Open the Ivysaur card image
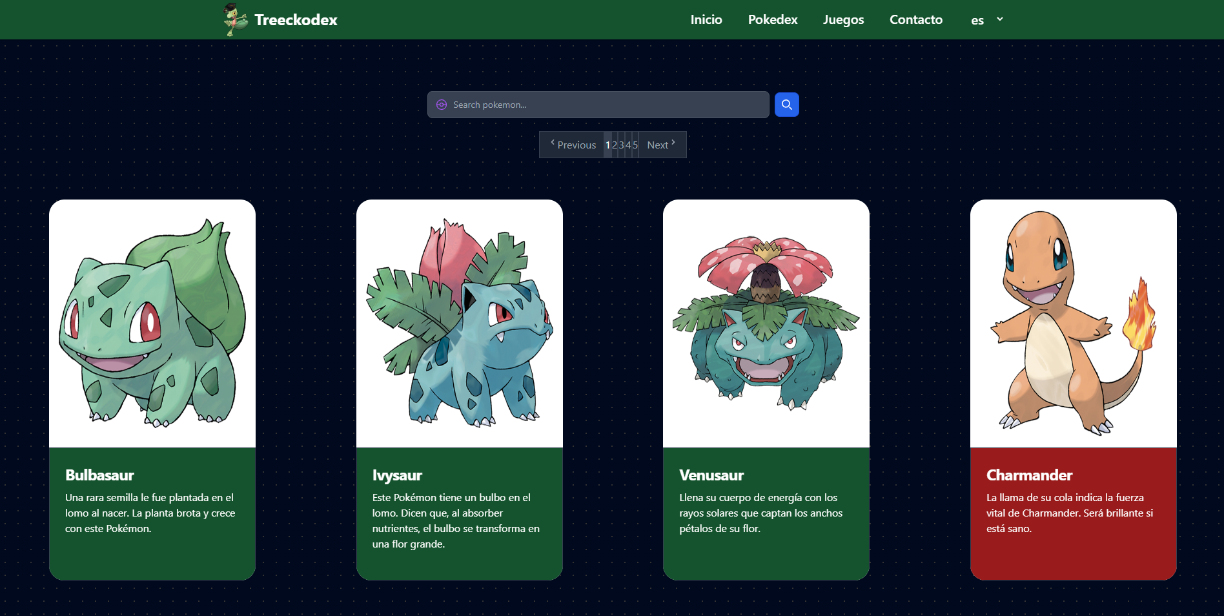1224x616 pixels. 460,323
